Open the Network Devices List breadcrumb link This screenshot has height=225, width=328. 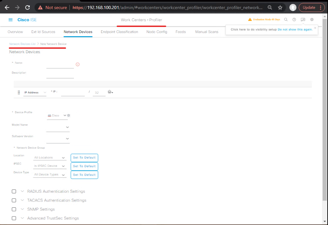22,44
